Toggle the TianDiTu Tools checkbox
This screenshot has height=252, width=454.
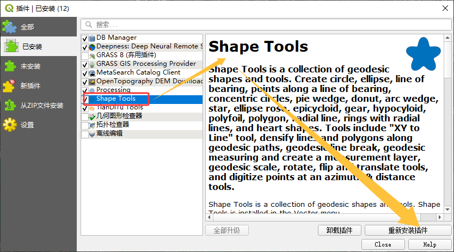85,108
